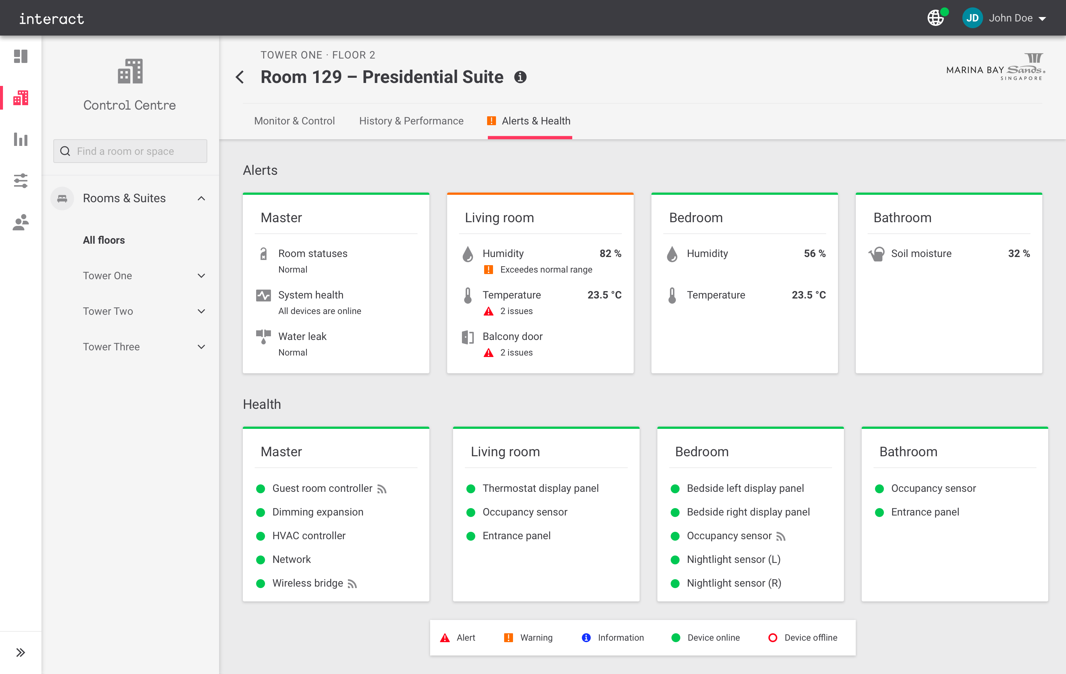
Task: Select the Control Centre building icon in rail
Action: click(x=20, y=97)
